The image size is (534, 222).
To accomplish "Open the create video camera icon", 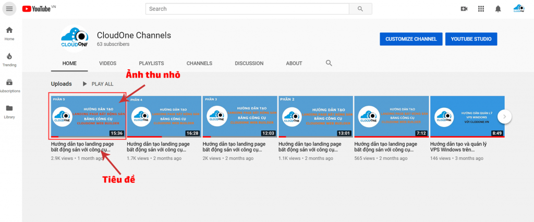I will pyautogui.click(x=464, y=9).
